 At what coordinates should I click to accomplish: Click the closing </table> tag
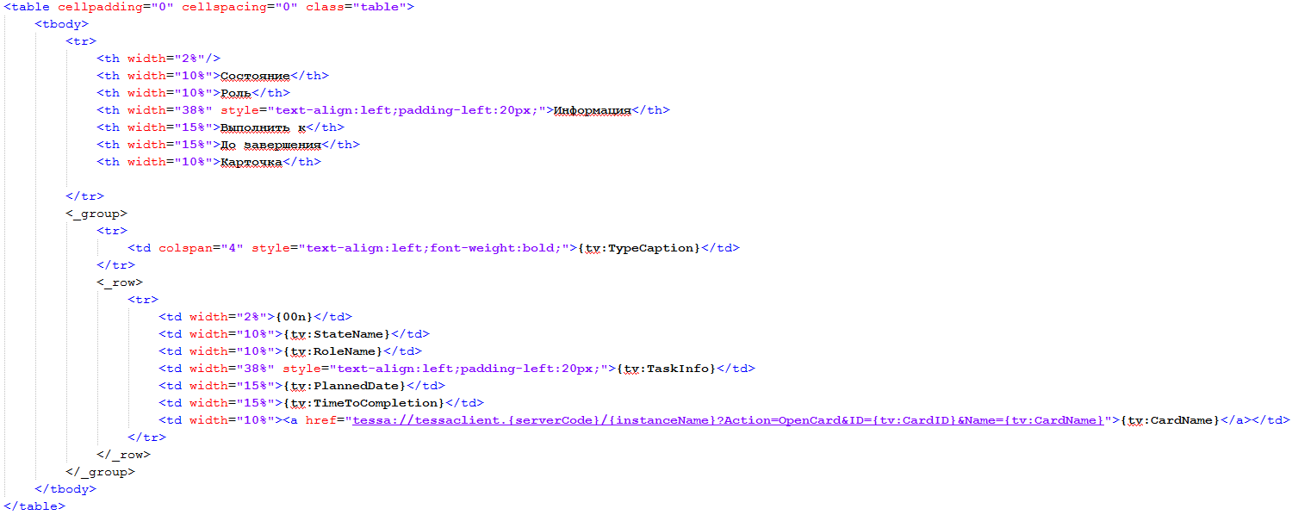pyautogui.click(x=34, y=506)
